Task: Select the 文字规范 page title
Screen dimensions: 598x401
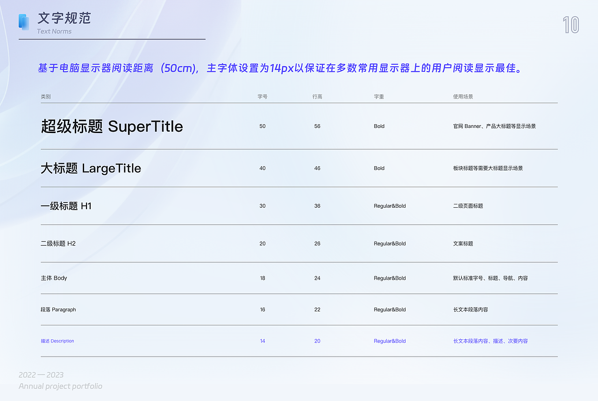Action: 64,18
